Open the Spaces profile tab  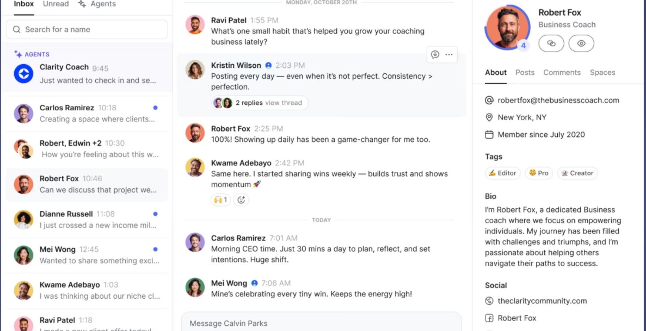[x=602, y=73]
